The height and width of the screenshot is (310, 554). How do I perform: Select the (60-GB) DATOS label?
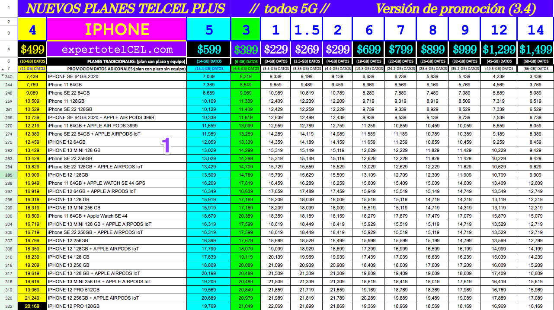536,61
